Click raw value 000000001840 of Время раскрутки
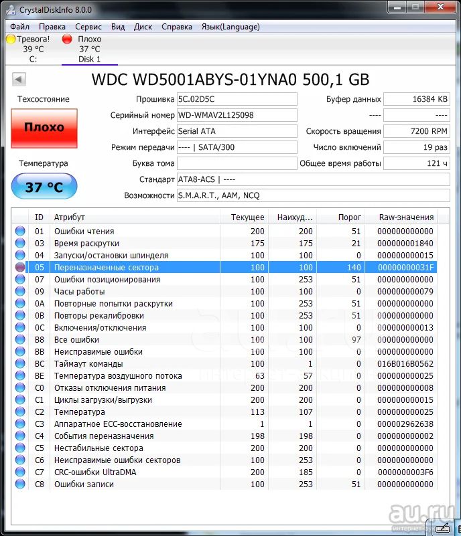This screenshot has width=461, height=536. click(x=405, y=244)
